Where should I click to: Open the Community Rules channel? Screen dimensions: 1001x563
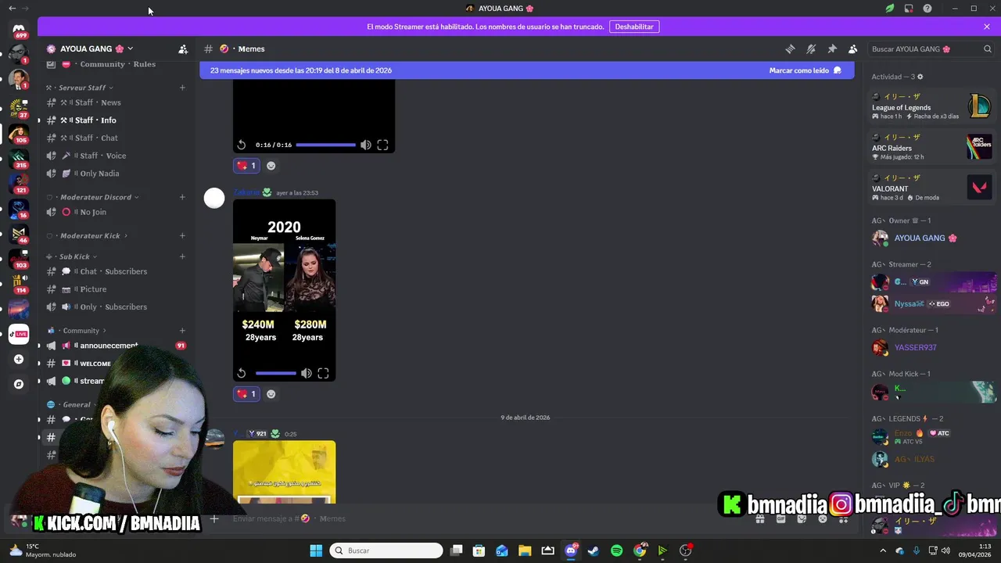pos(117,64)
